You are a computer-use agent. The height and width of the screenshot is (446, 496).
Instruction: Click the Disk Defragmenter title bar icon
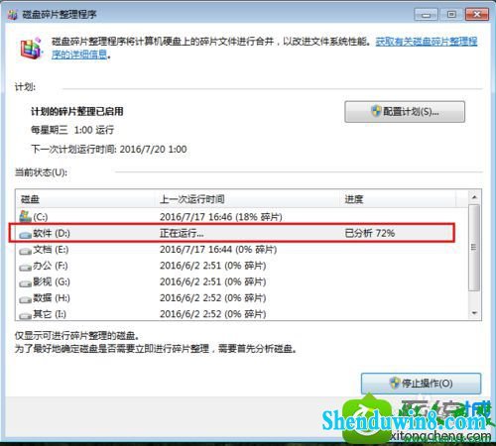pos(12,15)
